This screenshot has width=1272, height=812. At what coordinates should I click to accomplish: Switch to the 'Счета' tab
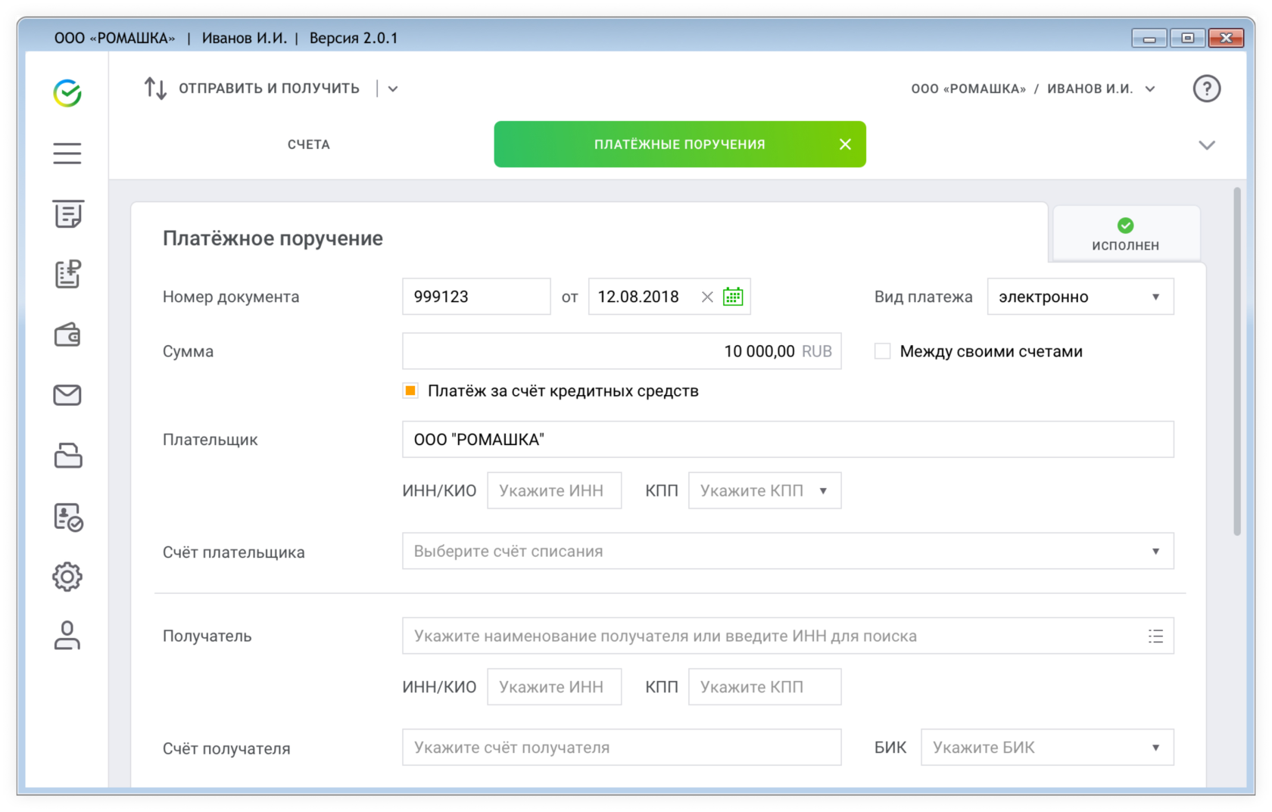coord(308,145)
